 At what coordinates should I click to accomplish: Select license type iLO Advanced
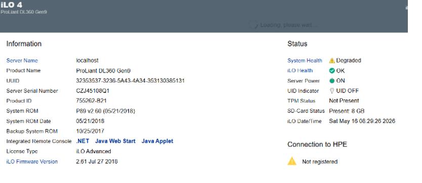point(94,151)
